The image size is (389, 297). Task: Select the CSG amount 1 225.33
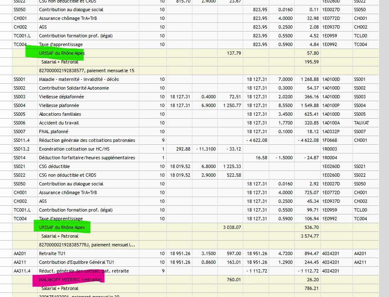[232, 166]
